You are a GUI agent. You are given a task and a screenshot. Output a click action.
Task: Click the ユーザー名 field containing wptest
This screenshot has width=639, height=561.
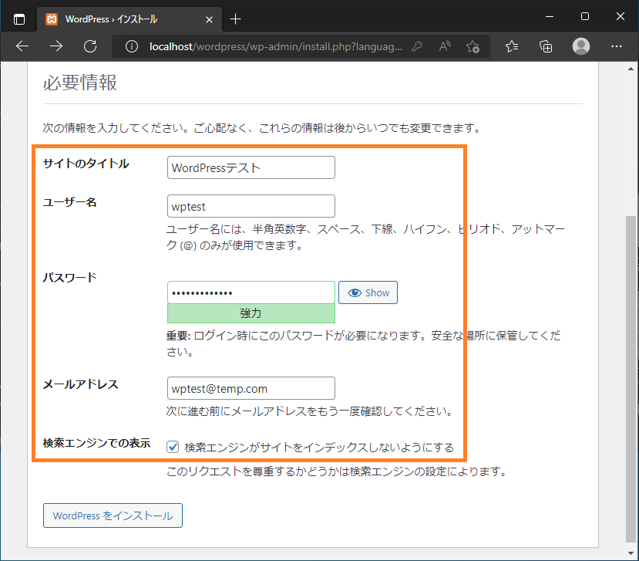pos(251,206)
